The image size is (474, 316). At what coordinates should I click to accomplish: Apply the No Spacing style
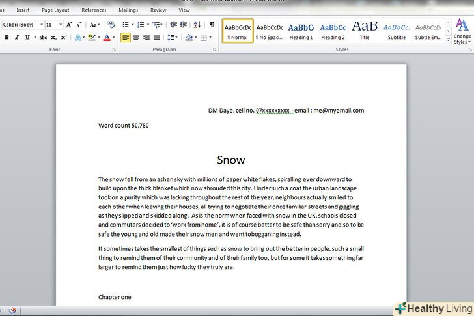(x=270, y=31)
